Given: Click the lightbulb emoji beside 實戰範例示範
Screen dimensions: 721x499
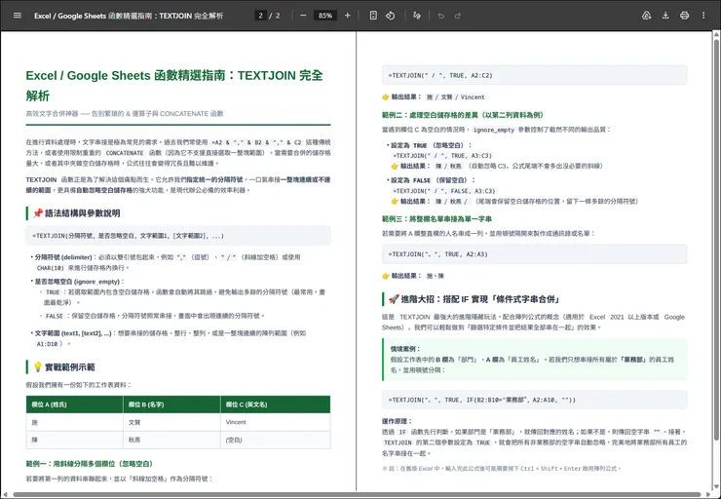Looking at the screenshot, I should (x=38, y=367).
